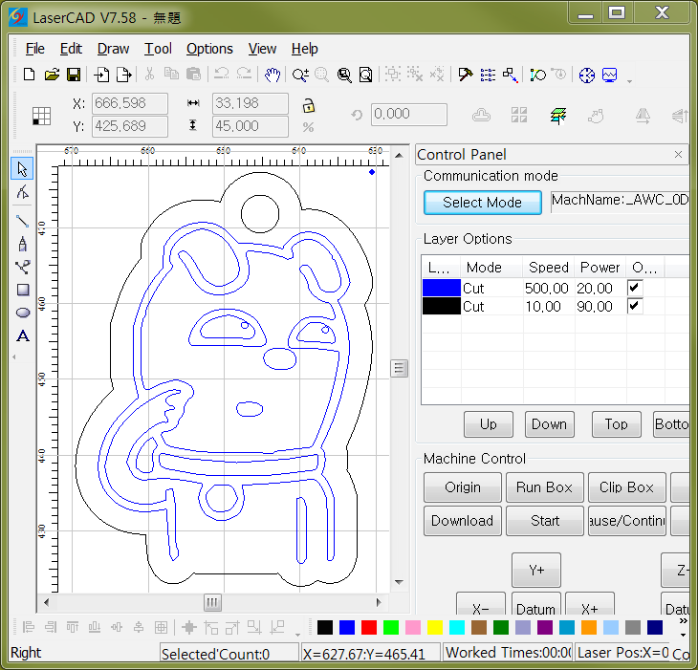Screen dimensions: 698x670
Task: Click the X position input field
Action: coord(130,103)
